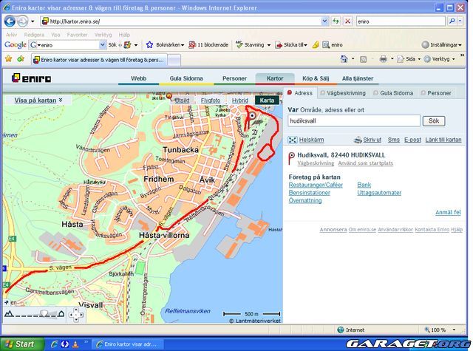Image resolution: width=473 pixels, height=351 pixels.
Task: Click the map zoom level slider
Action: pos(44,313)
